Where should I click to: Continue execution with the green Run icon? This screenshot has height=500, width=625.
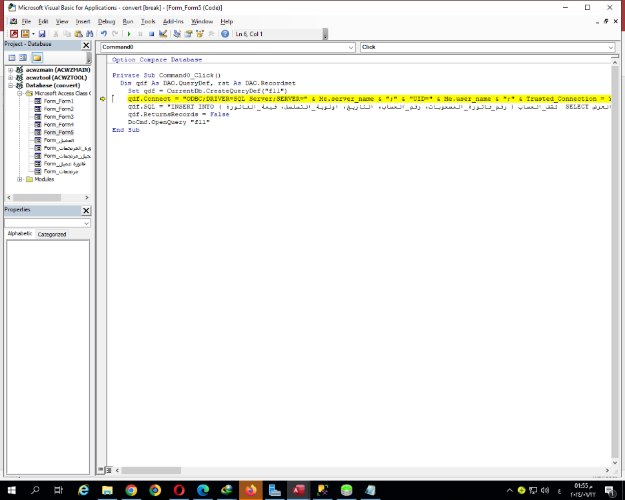point(129,34)
